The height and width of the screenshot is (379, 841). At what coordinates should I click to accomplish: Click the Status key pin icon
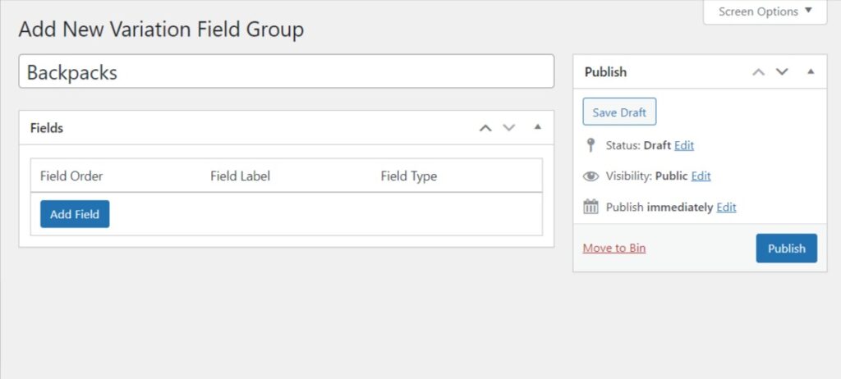(591, 145)
